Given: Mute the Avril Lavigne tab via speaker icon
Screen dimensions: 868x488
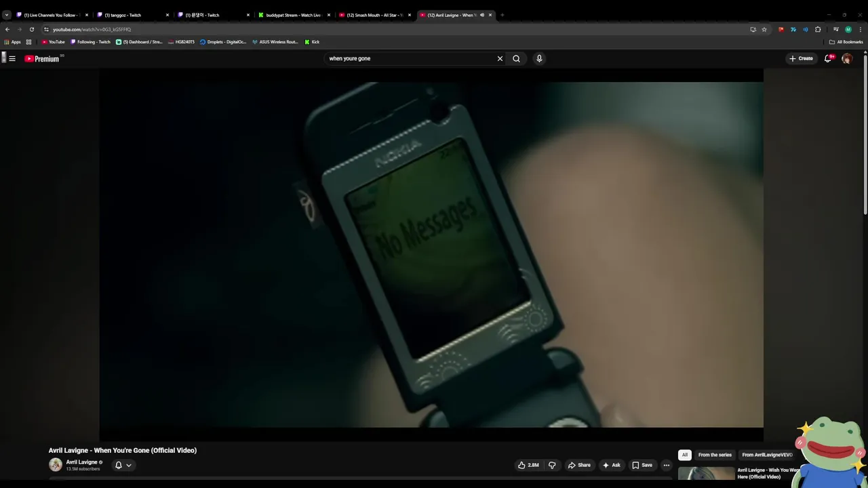Looking at the screenshot, I should pyautogui.click(x=482, y=15).
